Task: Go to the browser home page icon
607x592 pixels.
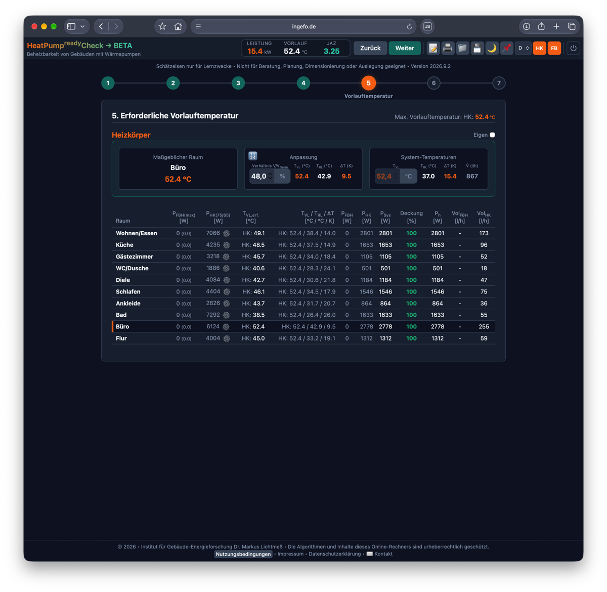Action: click(178, 26)
